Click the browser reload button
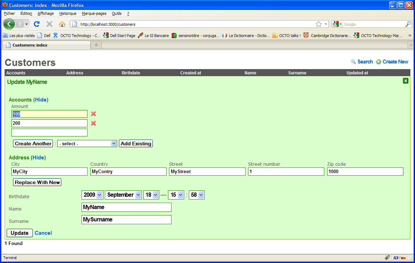 [37, 24]
